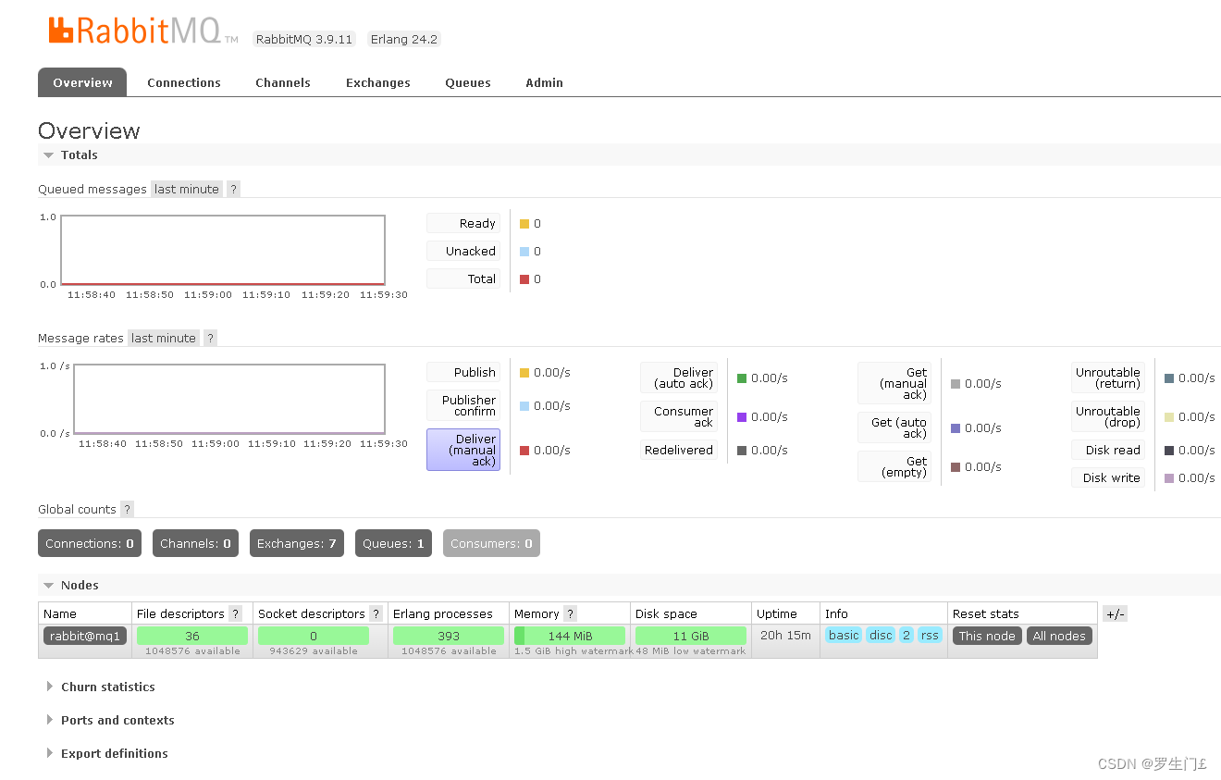The height and width of the screenshot is (780, 1221).
Task: Open the Message rates help question mark
Action: (x=211, y=338)
